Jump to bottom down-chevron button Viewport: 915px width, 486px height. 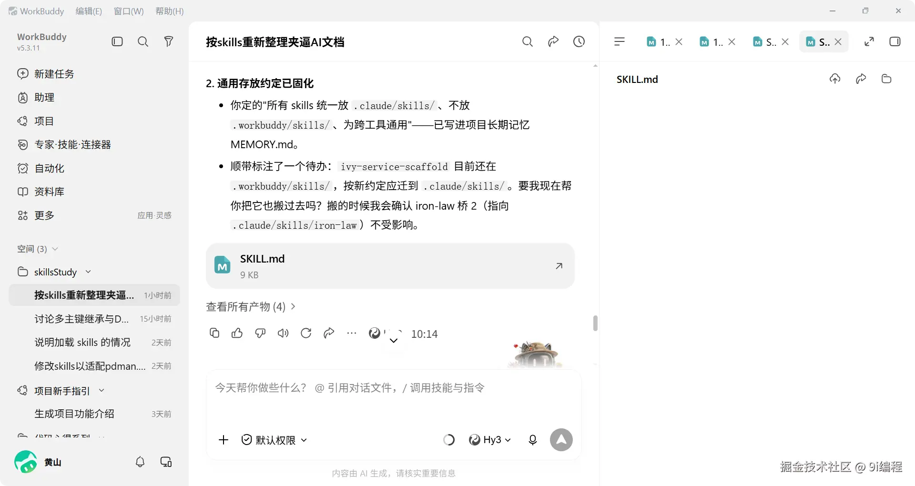[x=394, y=340]
